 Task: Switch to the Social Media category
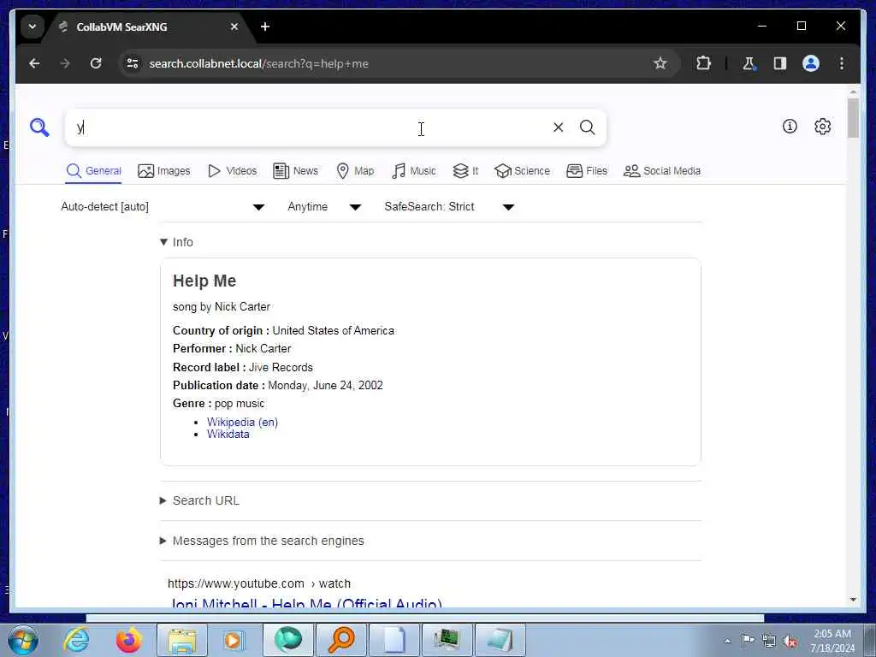[x=662, y=171]
